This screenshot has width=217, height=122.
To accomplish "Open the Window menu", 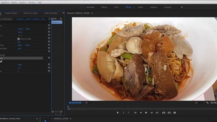I will [x=32, y=2].
